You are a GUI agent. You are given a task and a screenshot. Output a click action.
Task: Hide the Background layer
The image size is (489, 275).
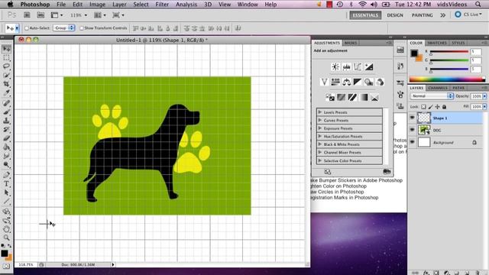pos(413,142)
